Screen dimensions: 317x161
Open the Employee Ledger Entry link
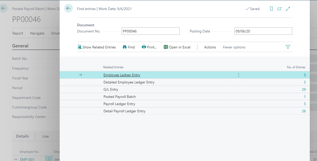[122, 75]
